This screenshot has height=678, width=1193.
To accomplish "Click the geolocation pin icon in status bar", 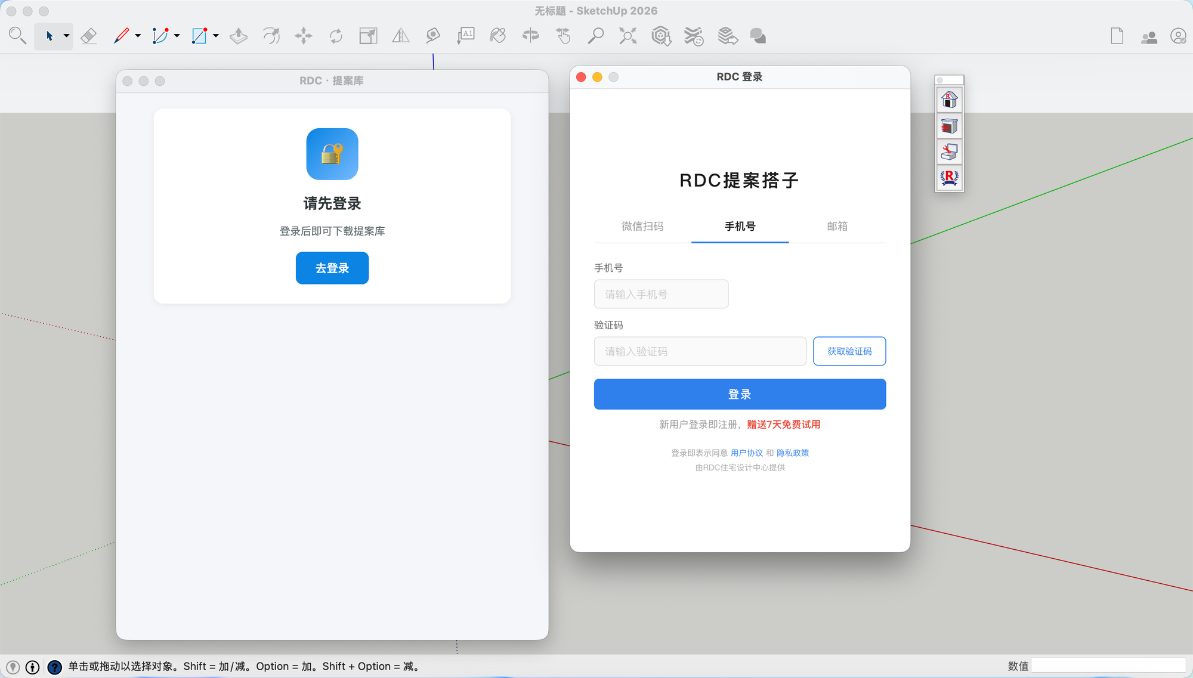I will coord(13,667).
